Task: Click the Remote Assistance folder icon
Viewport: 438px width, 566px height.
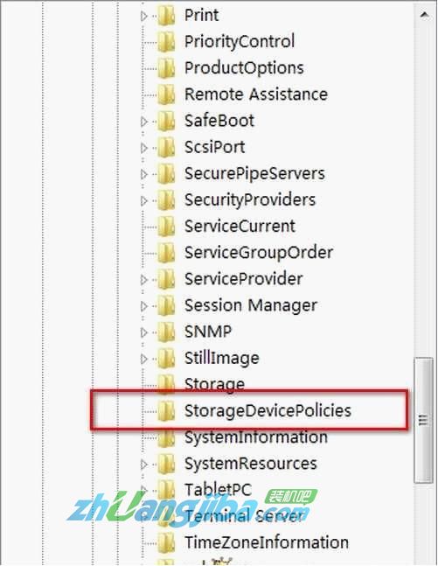Action: (x=166, y=94)
